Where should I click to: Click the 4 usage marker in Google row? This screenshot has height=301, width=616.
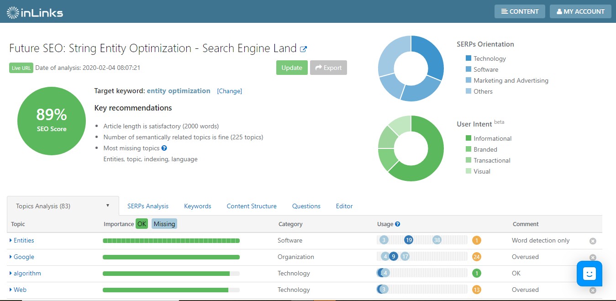click(385, 256)
